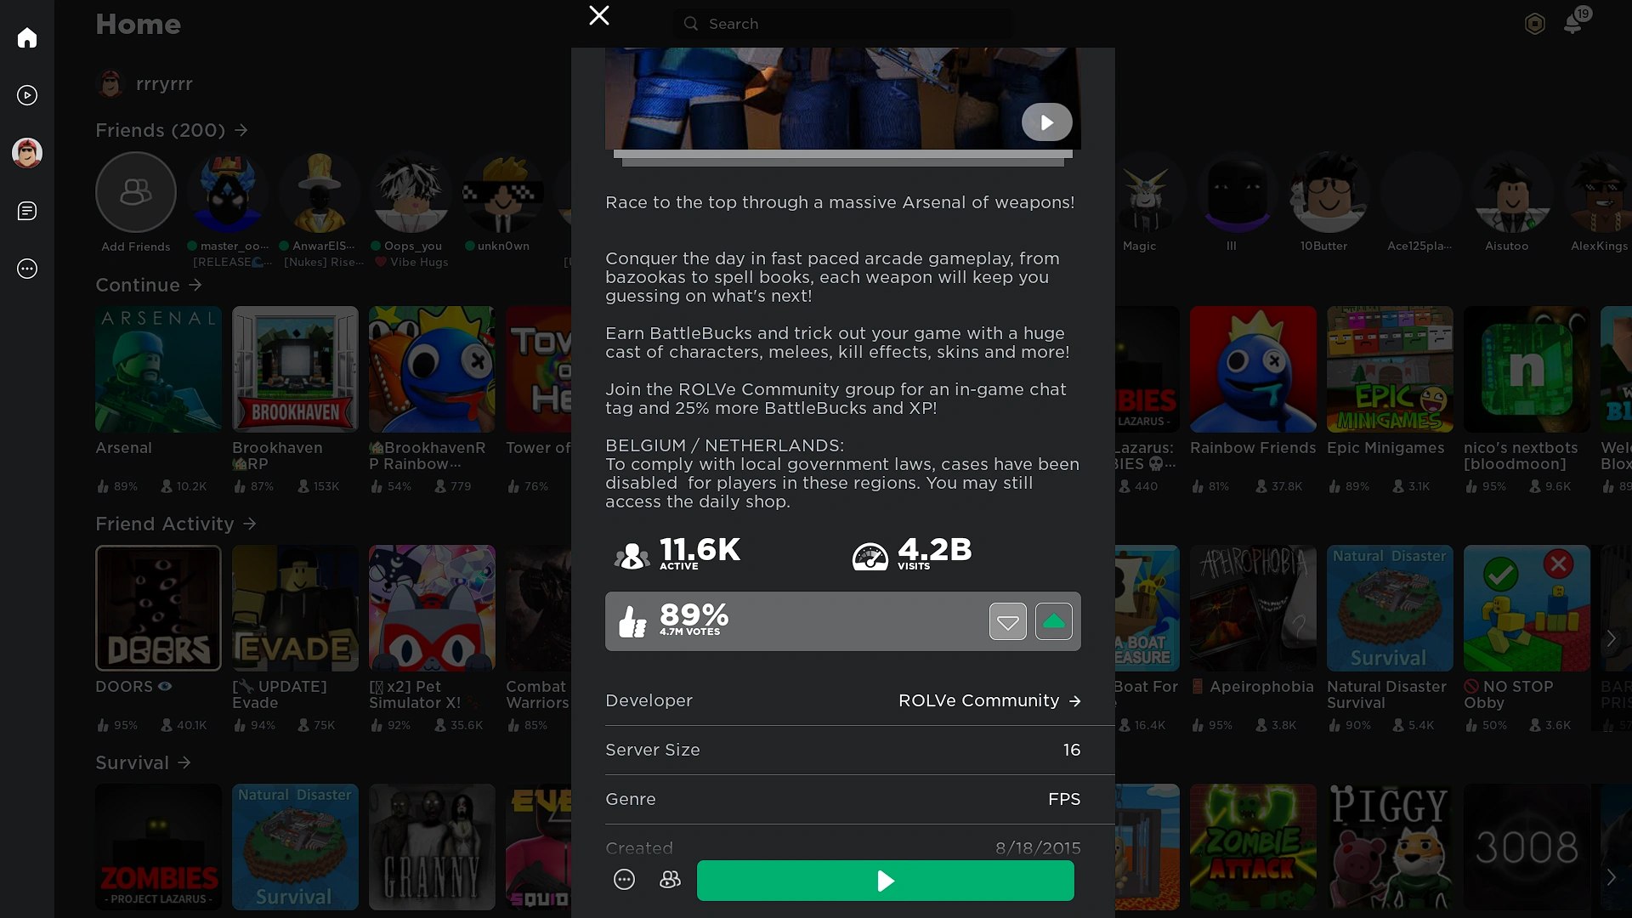This screenshot has width=1632, height=918.
Task: Close the game details panel
Action: (599, 15)
